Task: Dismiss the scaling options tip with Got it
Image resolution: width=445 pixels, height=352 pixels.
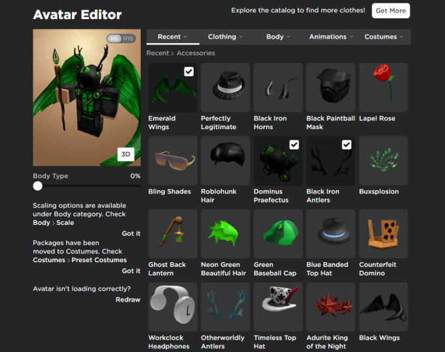Action: [x=131, y=233]
